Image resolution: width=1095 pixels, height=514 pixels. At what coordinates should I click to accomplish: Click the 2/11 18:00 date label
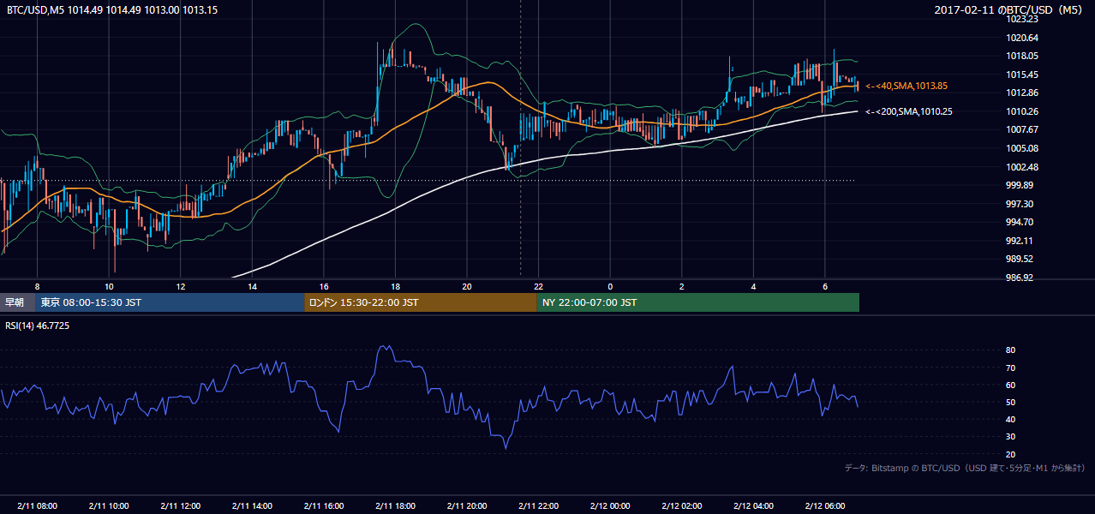coord(395,505)
